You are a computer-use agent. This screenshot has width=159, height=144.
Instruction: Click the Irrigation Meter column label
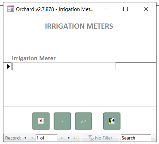(x=34, y=58)
